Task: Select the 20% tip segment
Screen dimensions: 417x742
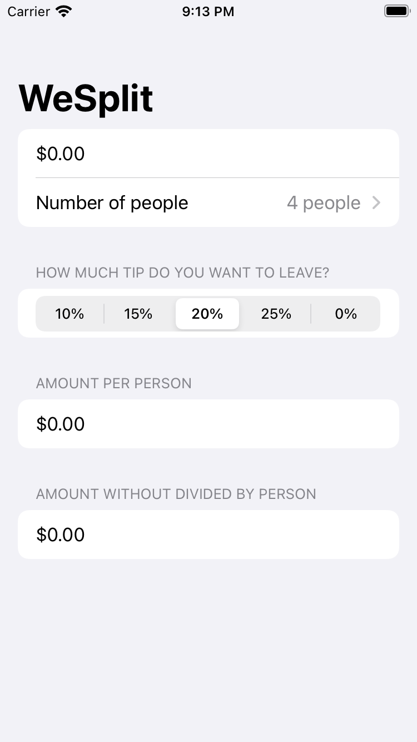Action: click(x=207, y=314)
